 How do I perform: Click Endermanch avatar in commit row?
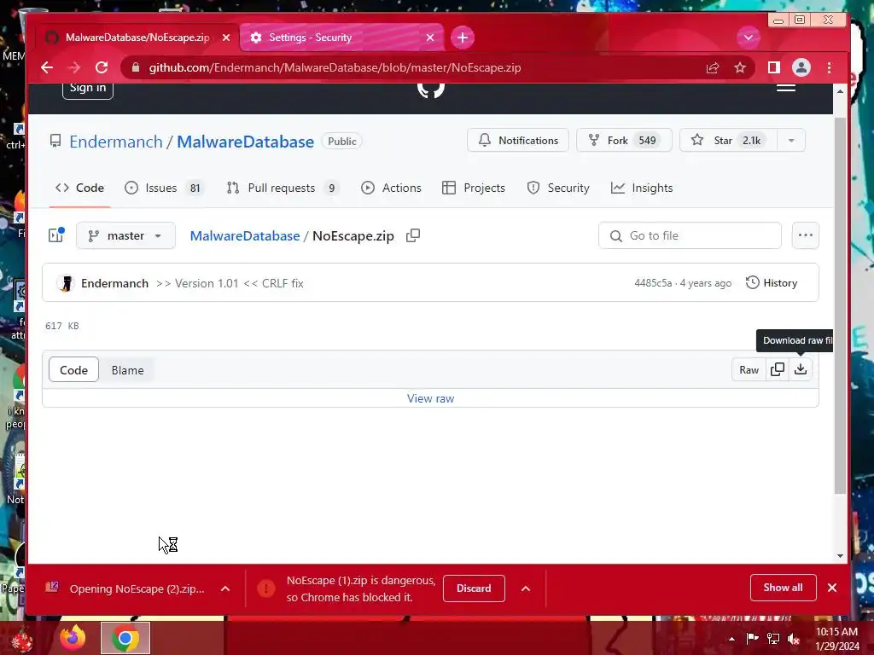tap(66, 283)
